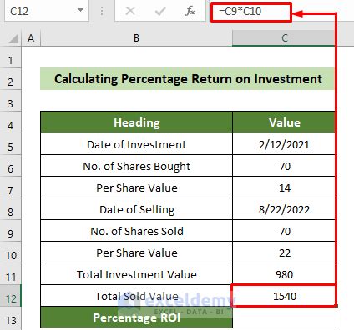Screen dimensions: 354x330
Task: Click the cell with value 22
Action: tap(284, 252)
